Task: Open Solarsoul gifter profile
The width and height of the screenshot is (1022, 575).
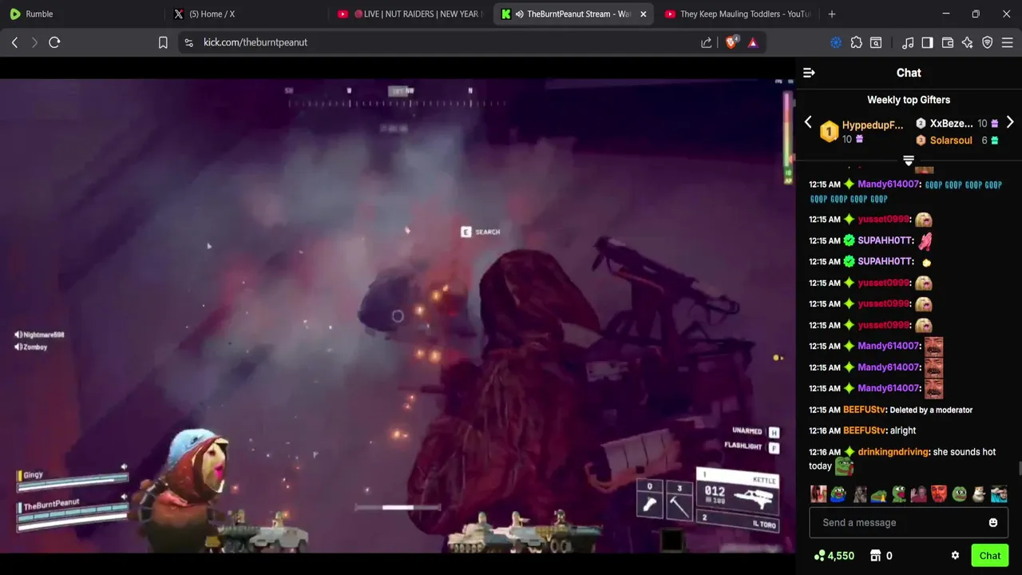Action: click(951, 141)
